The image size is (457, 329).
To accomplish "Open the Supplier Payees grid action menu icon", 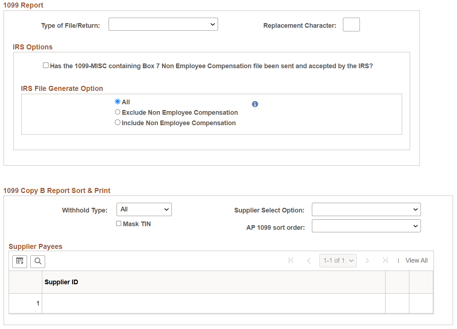I will [19, 262].
